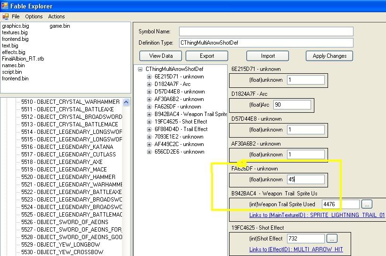
Task: Select 5529 - OBJECT_YEW_LONGBOW entry
Action: 60,245
